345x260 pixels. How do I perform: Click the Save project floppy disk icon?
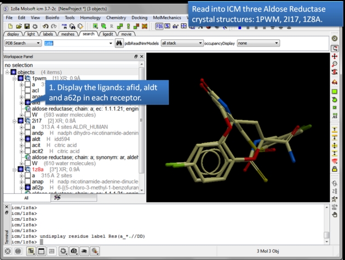[x=27, y=26]
